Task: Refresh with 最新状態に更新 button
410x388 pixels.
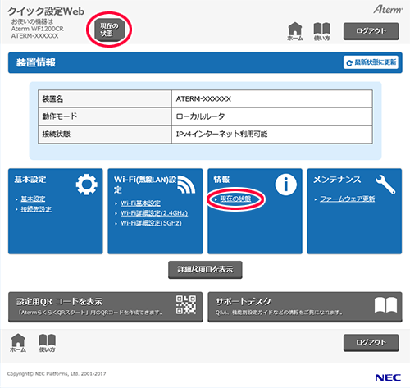Action: pos(371,62)
